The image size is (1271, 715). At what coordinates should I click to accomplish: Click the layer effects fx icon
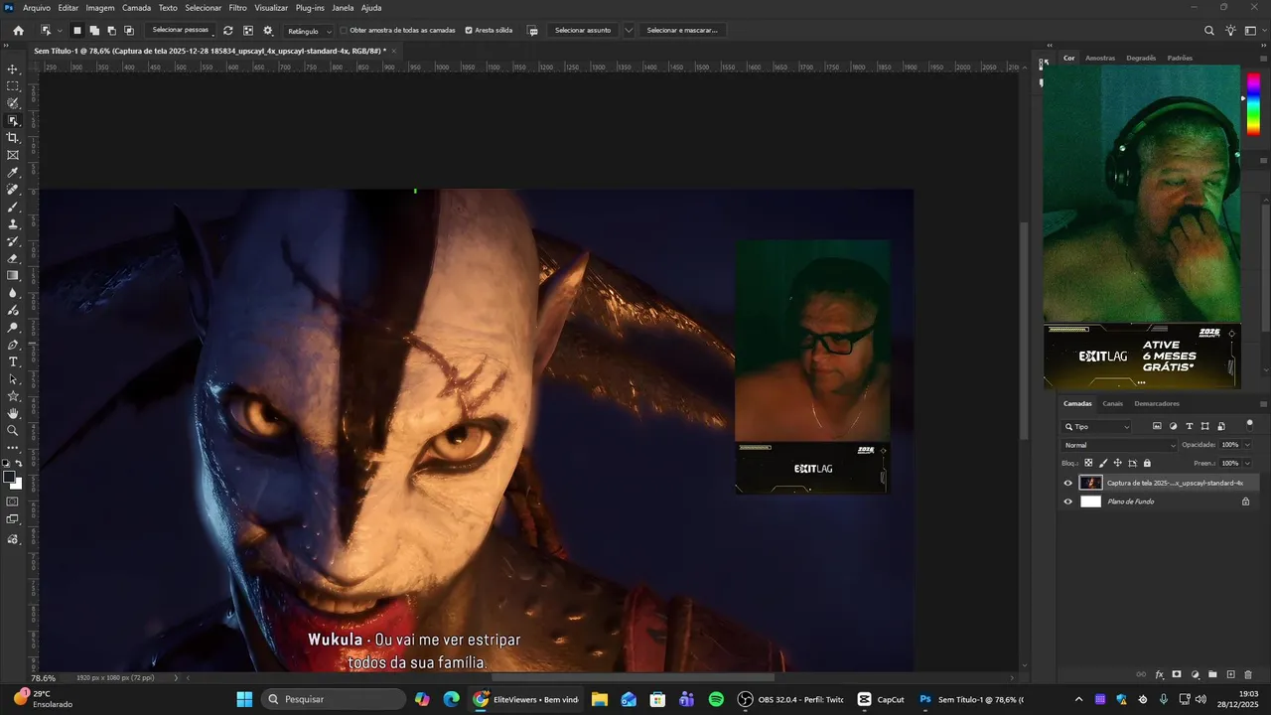click(1159, 674)
